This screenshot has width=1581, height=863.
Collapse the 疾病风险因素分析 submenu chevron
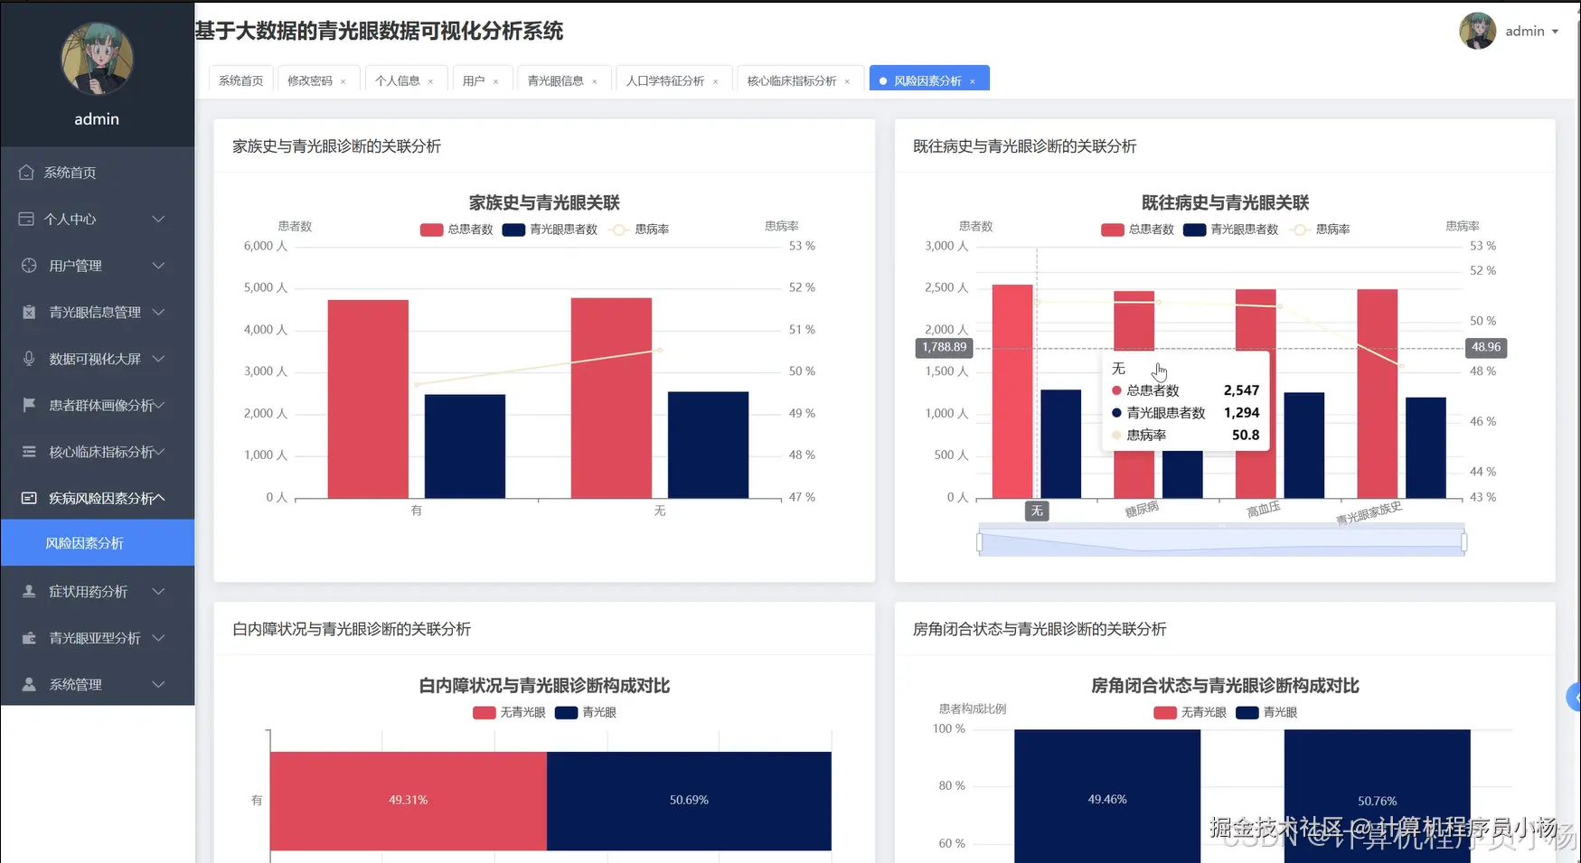point(159,498)
